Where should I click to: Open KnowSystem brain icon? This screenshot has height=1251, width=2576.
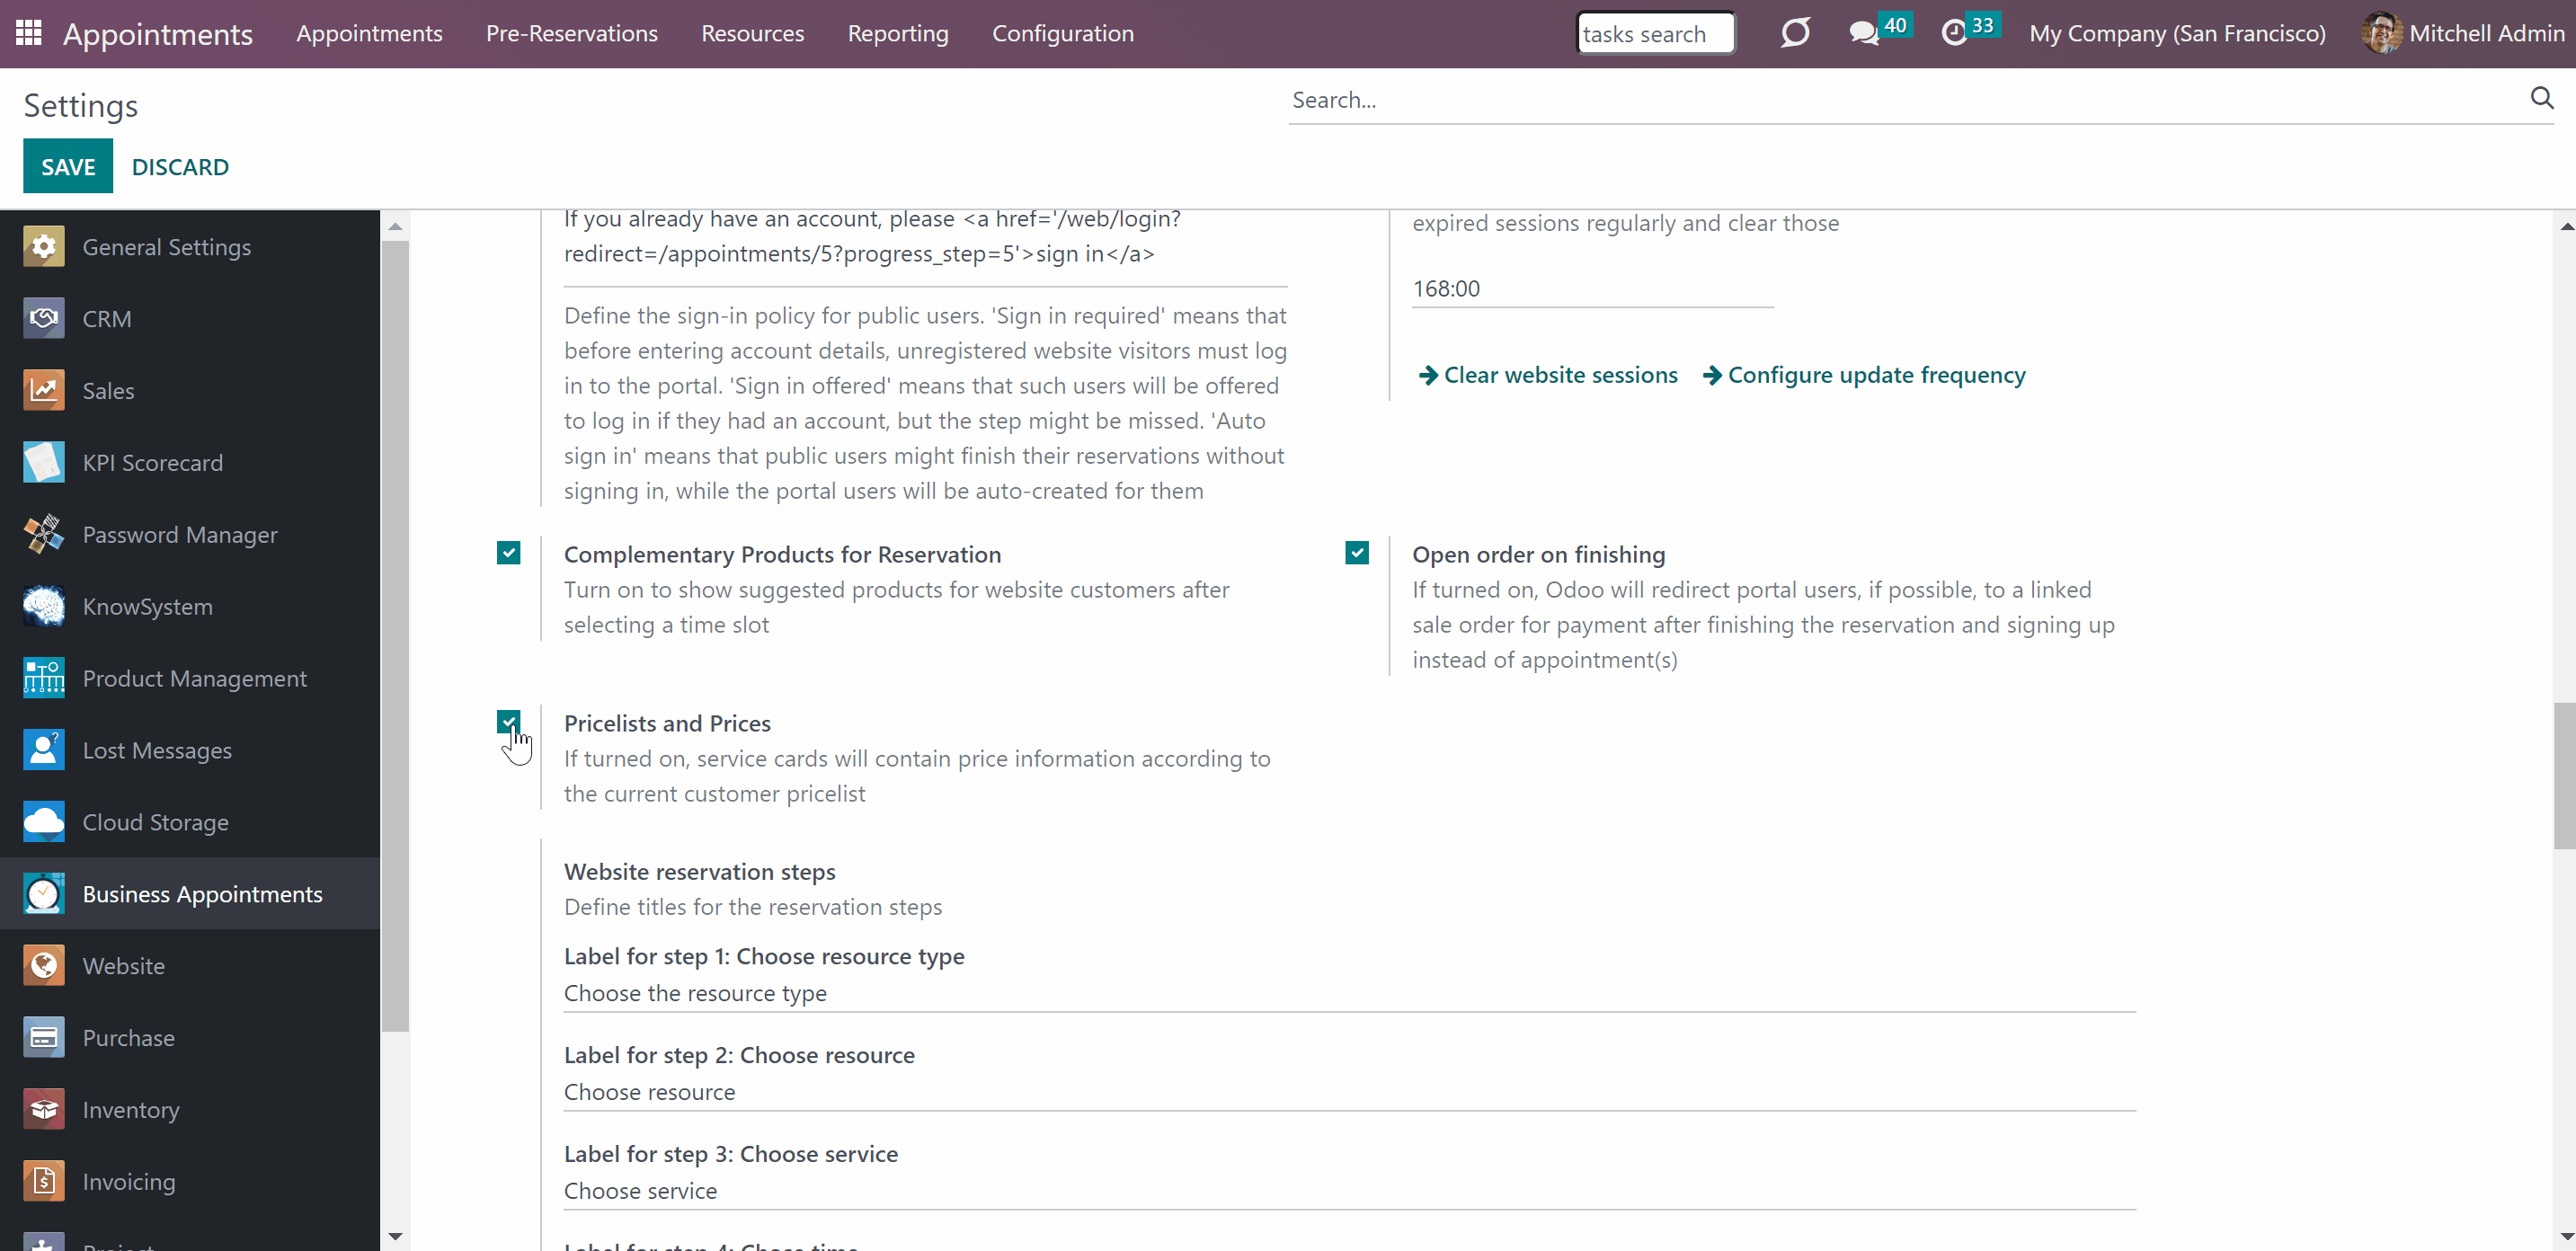(44, 607)
